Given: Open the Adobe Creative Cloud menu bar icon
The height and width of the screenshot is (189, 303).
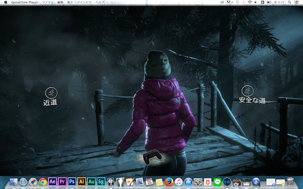Looking at the screenshot, I should 222,2.
